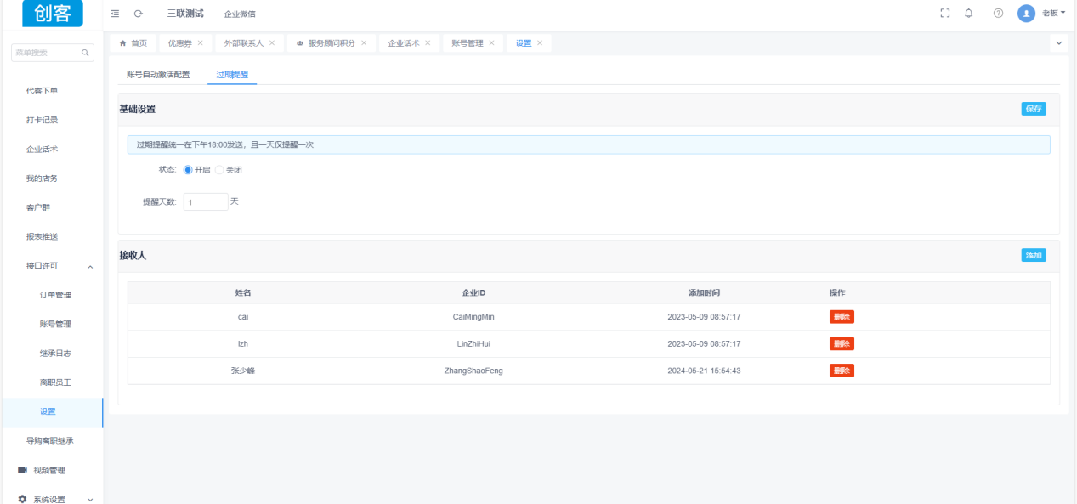Open 订单管理 in sidebar

[55, 295]
